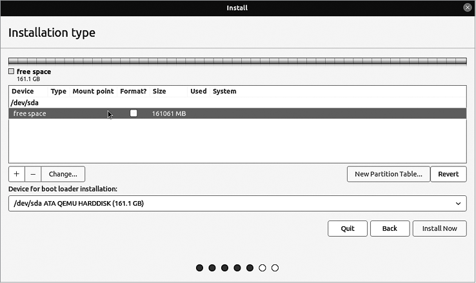Click the minus button to remove partition
476x283 pixels.
pos(33,174)
